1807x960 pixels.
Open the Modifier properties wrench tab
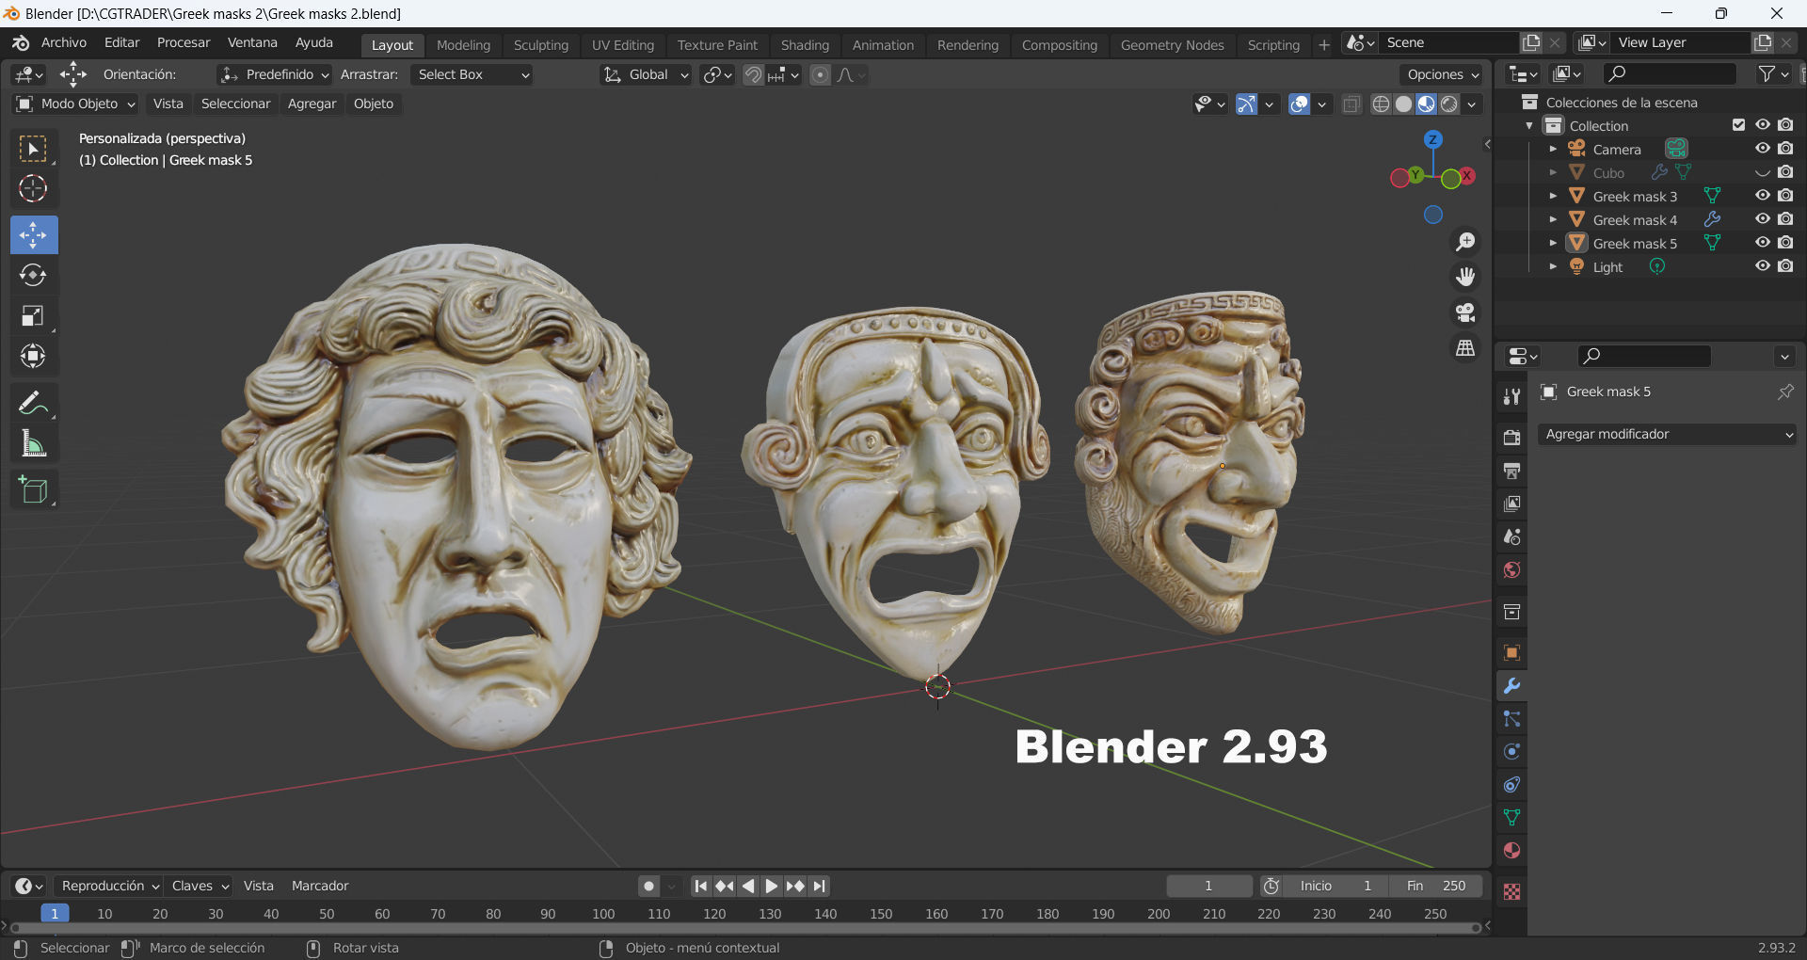click(1511, 686)
